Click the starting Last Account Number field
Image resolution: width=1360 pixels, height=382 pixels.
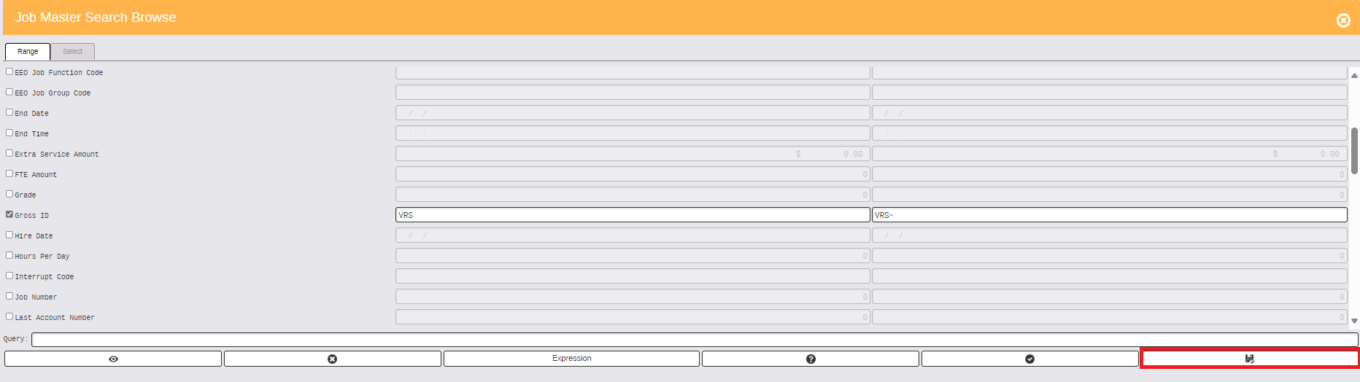pyautogui.click(x=633, y=317)
